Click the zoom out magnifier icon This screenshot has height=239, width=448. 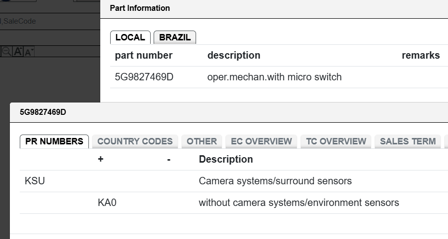6,52
